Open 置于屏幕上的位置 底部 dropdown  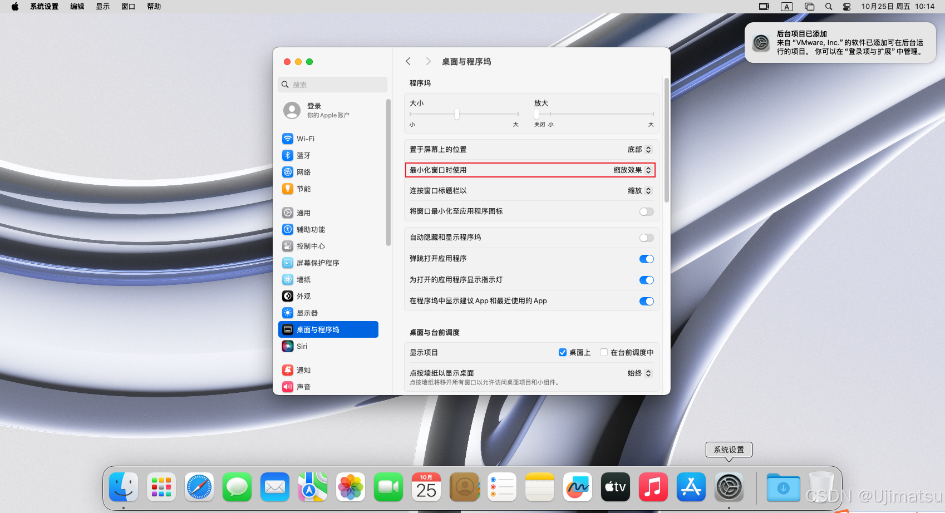639,149
